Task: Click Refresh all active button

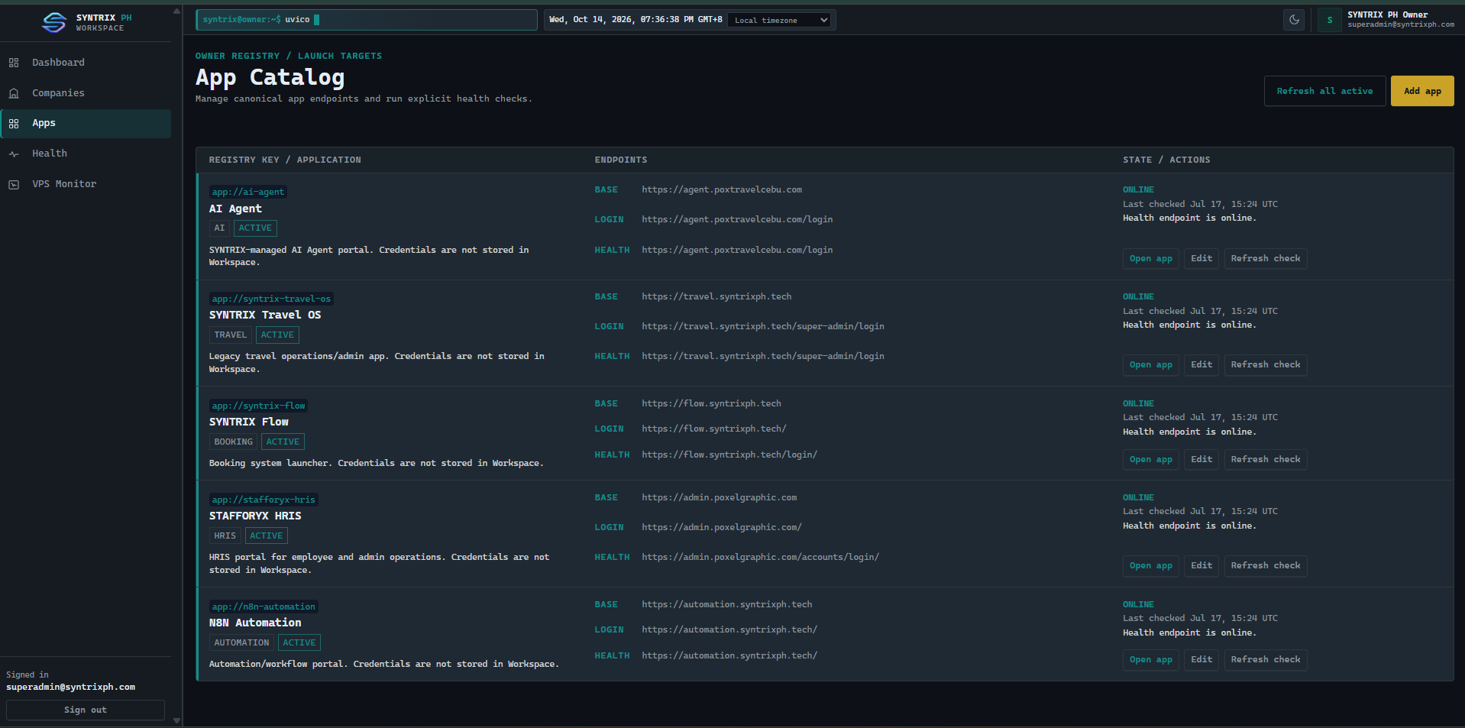Action: tap(1324, 91)
